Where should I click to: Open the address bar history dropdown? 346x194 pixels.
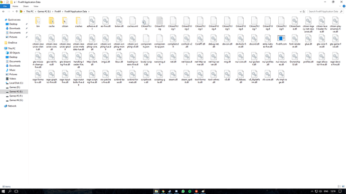[300, 11]
